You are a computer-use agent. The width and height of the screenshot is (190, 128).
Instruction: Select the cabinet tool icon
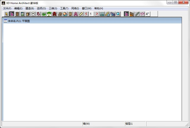[28, 14]
